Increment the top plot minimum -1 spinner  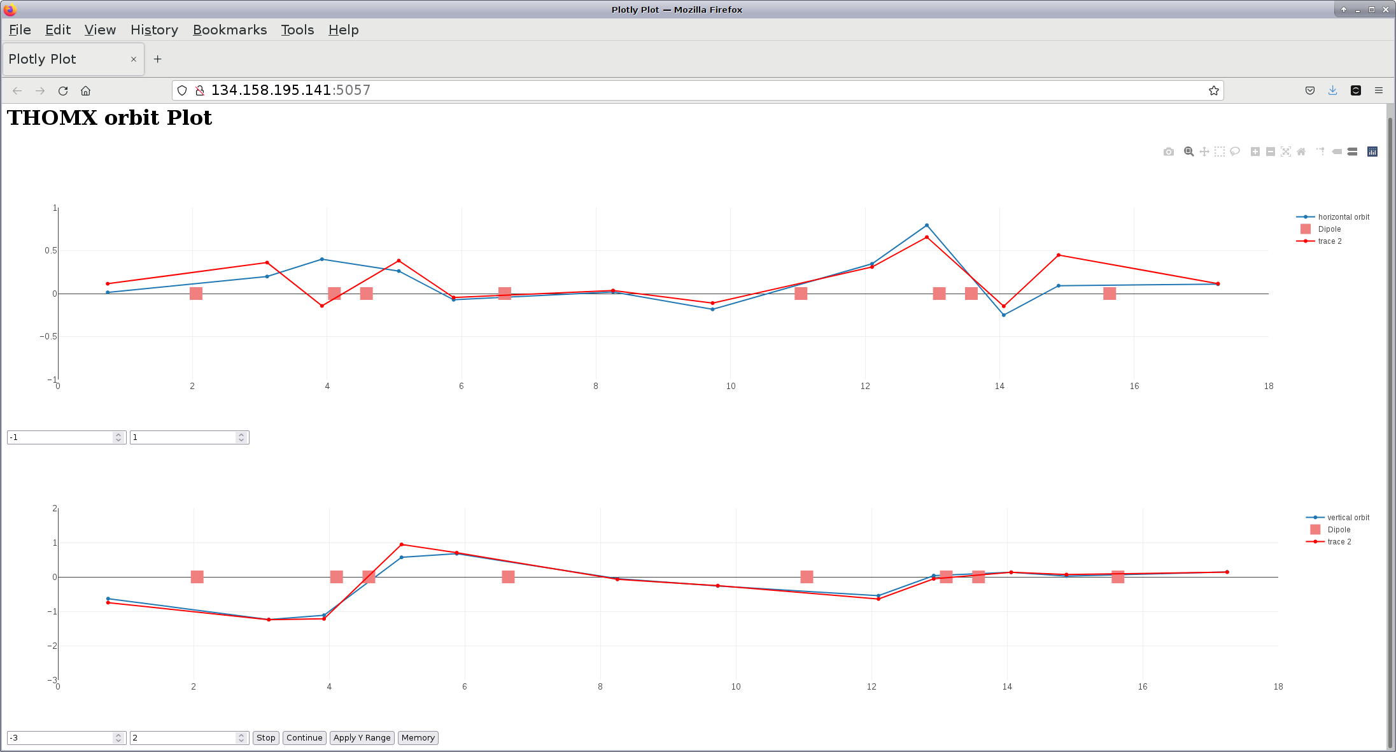(118, 435)
